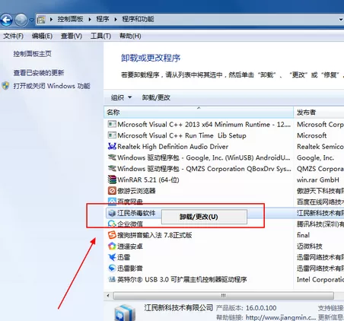
Task: Click the Google WinUSB driver package icon
Action: (112, 157)
